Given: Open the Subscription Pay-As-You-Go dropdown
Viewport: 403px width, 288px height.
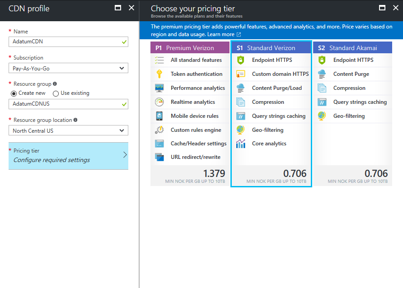Looking at the screenshot, I should tap(68, 68).
